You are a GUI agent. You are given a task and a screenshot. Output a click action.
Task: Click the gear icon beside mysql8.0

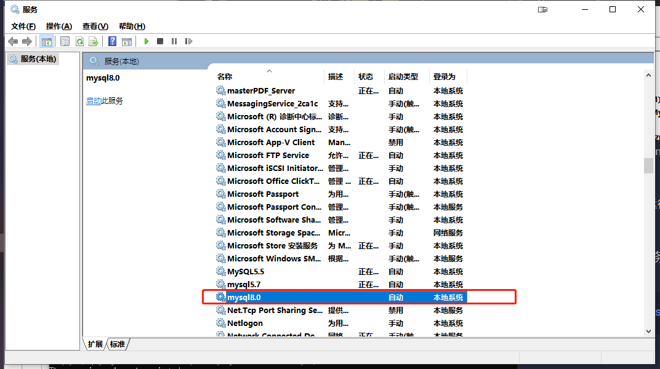221,297
